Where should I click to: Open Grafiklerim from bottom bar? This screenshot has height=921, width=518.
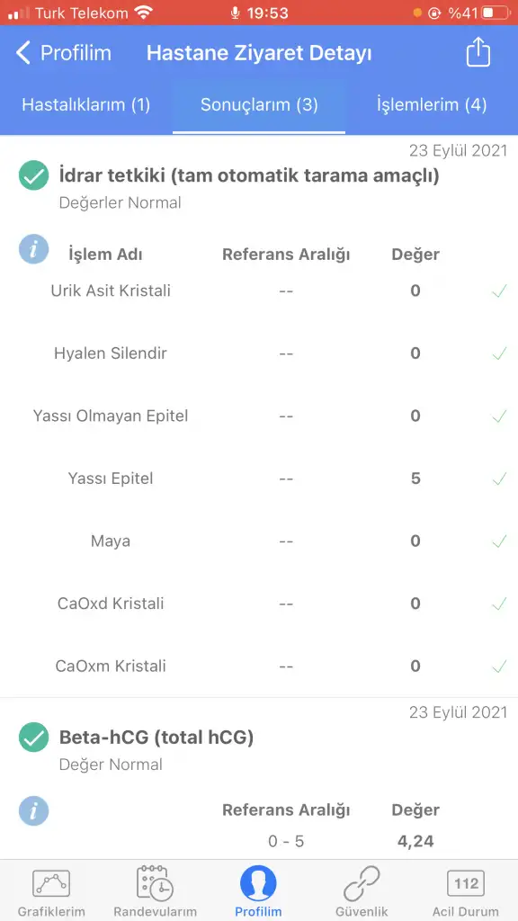click(x=51, y=893)
